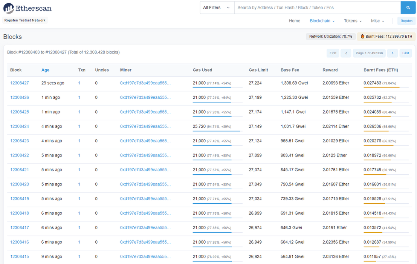Click the Ropsten network button

pos(406,21)
